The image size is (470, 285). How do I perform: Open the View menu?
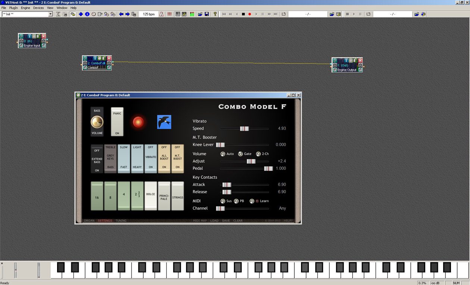click(x=50, y=8)
